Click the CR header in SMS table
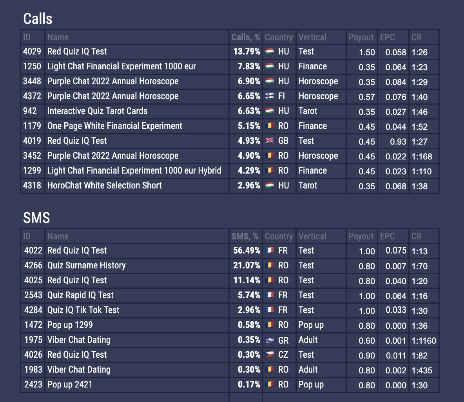Viewport: 464px width, 402px height. (x=416, y=236)
